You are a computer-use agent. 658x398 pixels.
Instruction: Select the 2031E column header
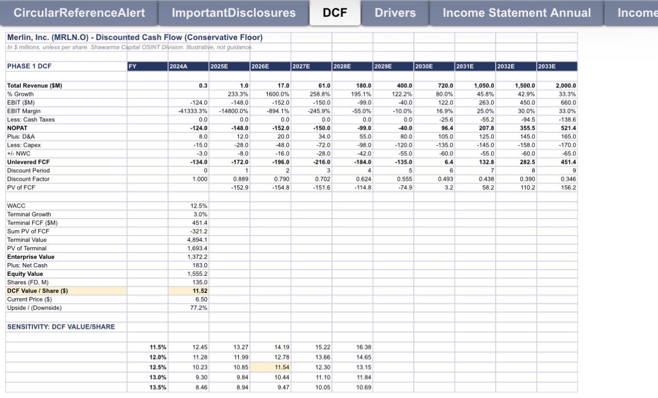(475, 66)
